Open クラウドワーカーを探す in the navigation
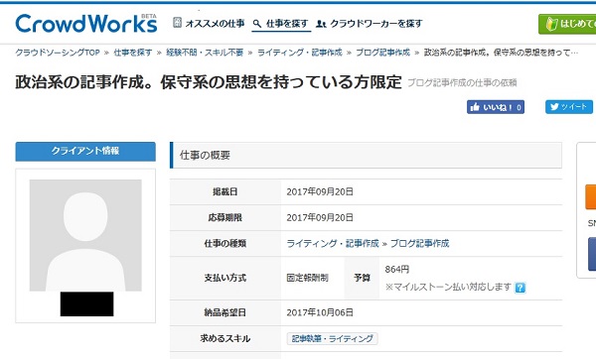Screen dimensions: 596x359 pyautogui.click(x=375, y=24)
